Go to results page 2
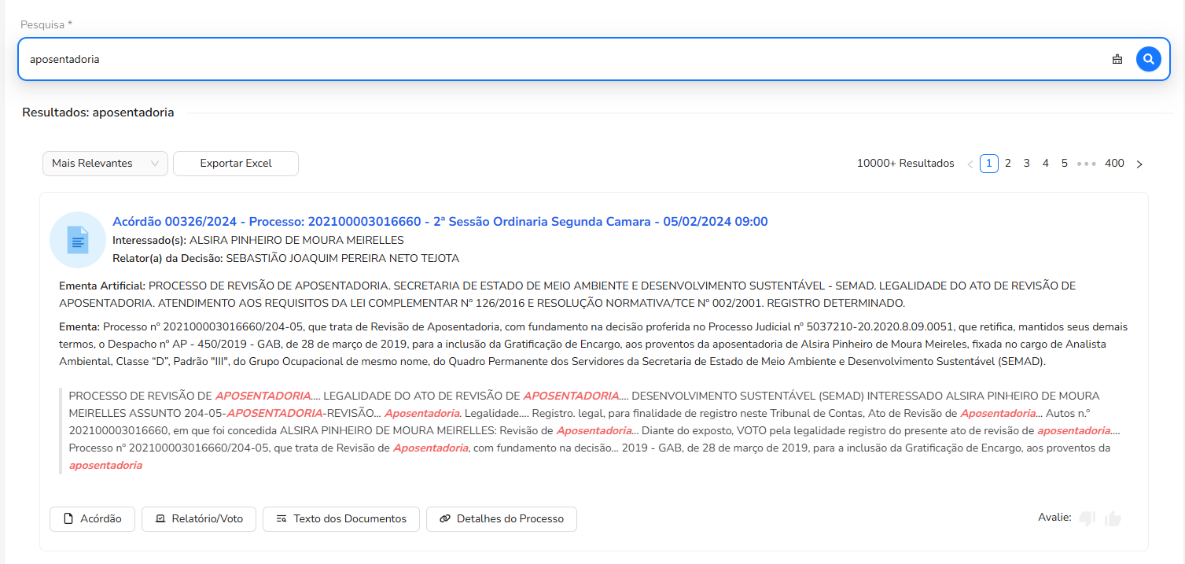The image size is (1185, 564). 1007,164
